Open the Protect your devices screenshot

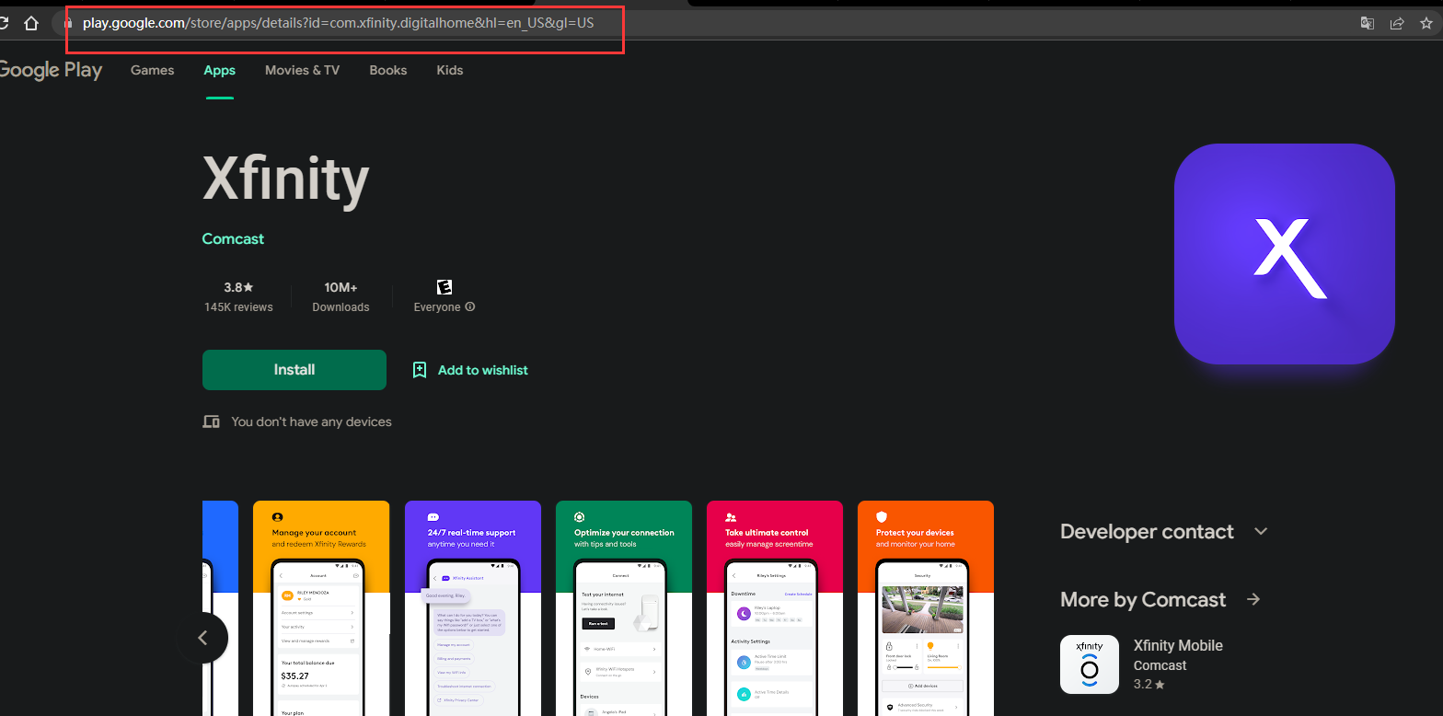coord(926,608)
